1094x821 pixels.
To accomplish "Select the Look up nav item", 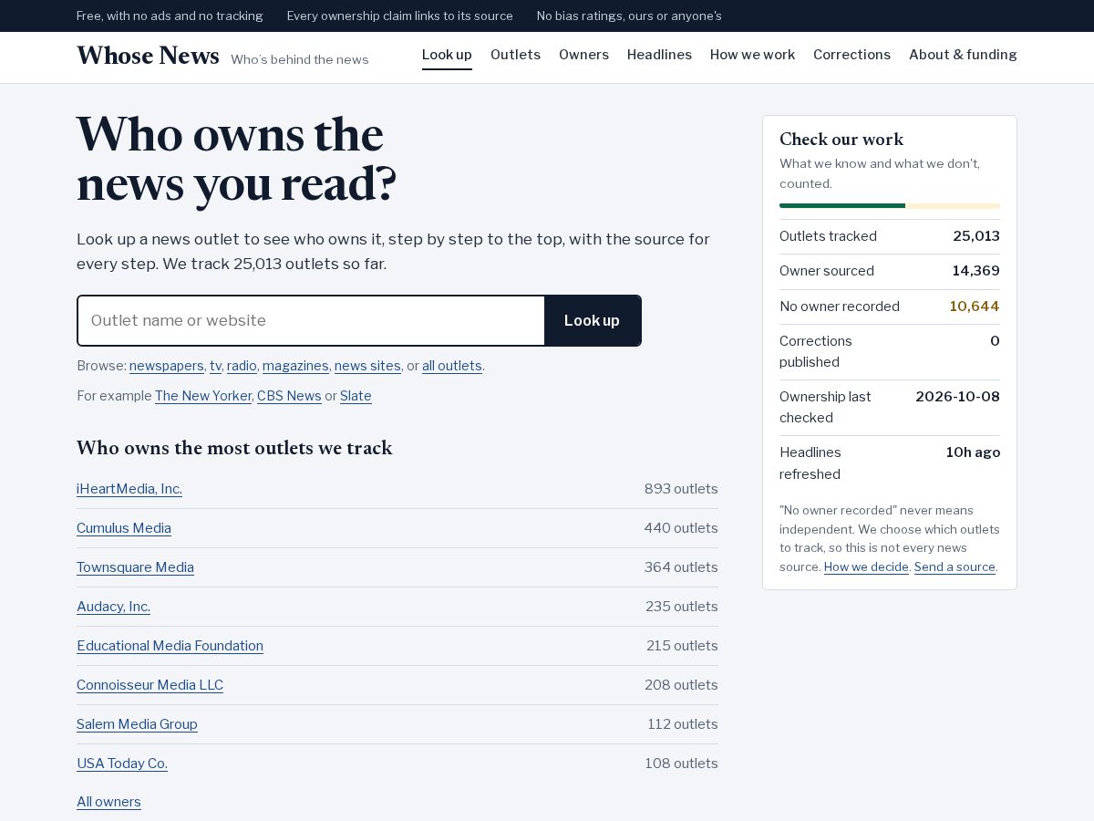I will click(447, 55).
